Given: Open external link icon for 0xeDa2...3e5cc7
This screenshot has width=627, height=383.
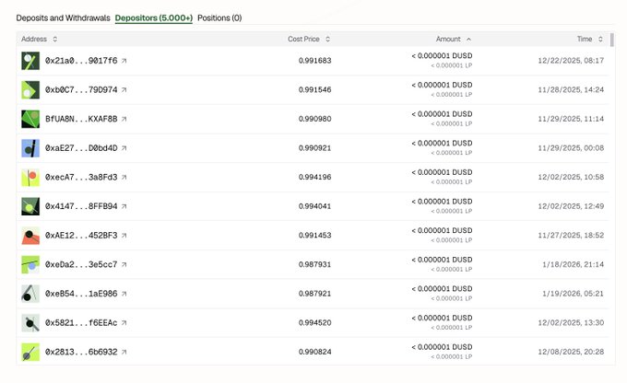Looking at the screenshot, I should [124, 265].
